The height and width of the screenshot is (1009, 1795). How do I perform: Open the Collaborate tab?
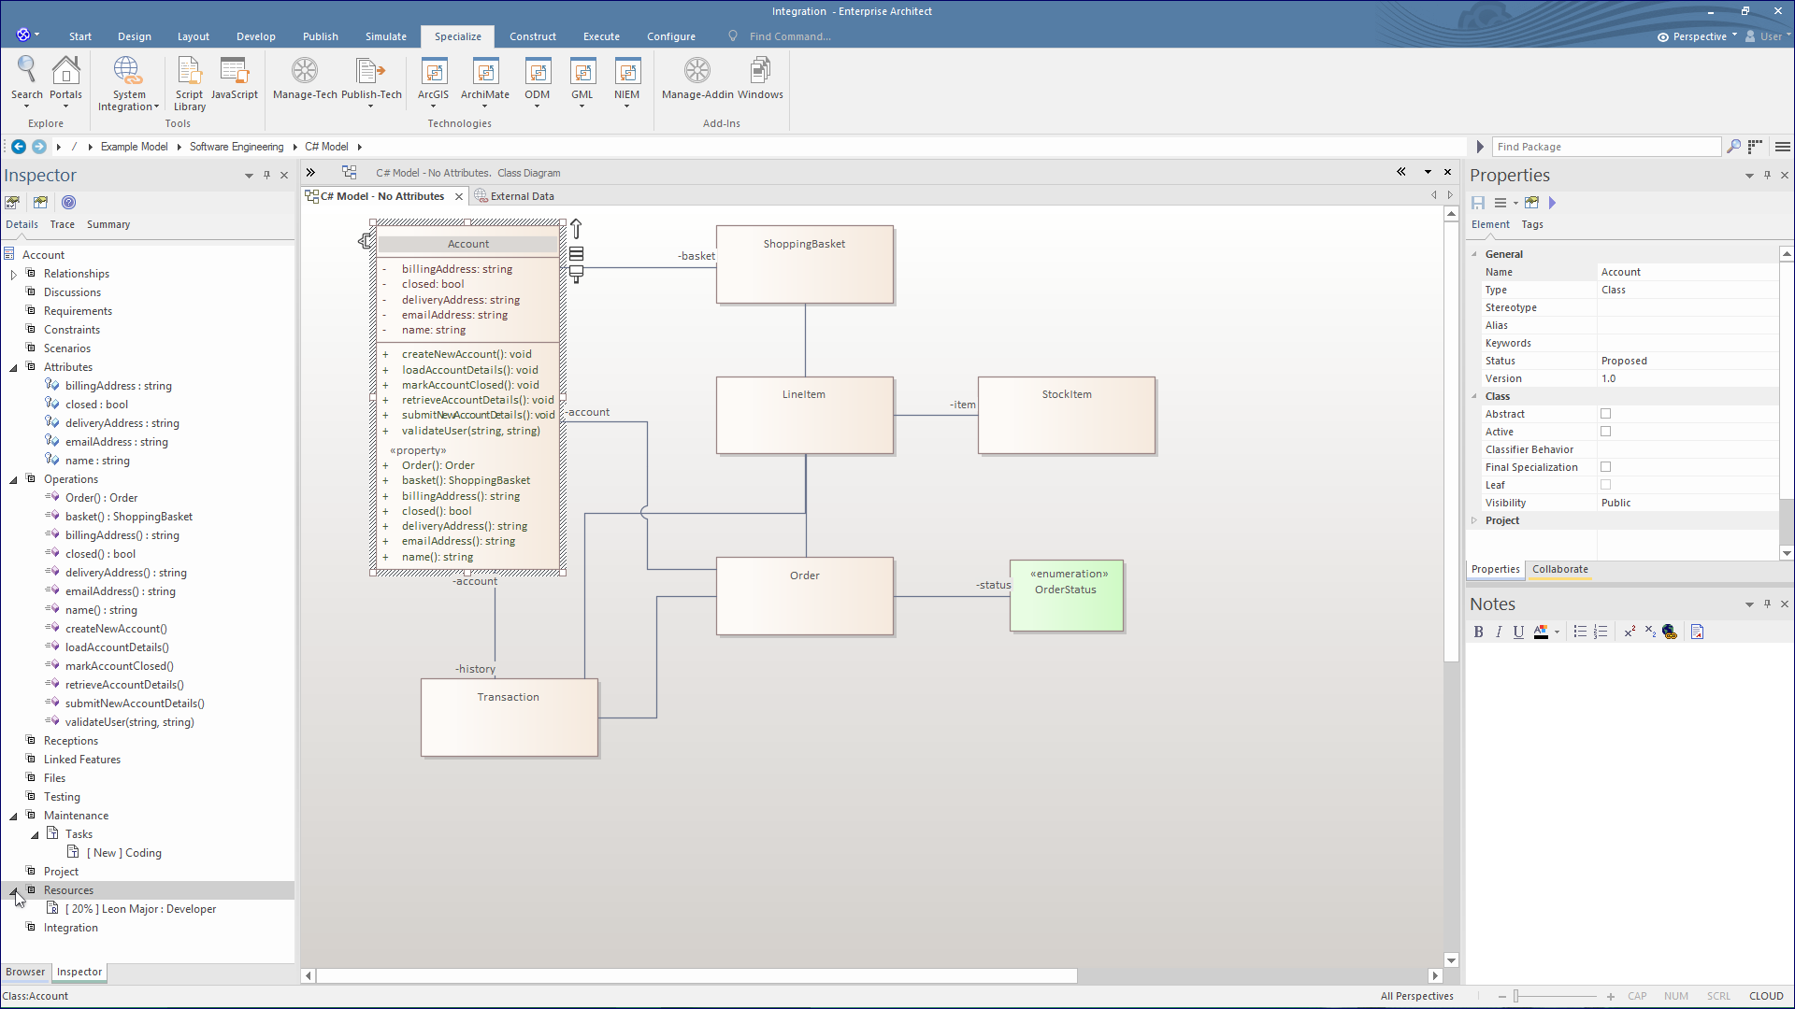(x=1559, y=569)
